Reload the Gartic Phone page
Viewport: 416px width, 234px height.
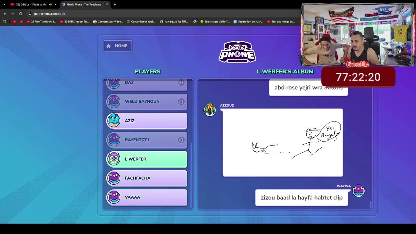pos(20,14)
